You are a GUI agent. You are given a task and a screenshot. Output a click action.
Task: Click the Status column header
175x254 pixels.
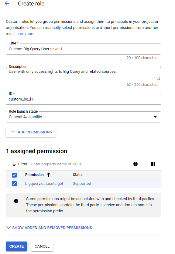coord(78,175)
